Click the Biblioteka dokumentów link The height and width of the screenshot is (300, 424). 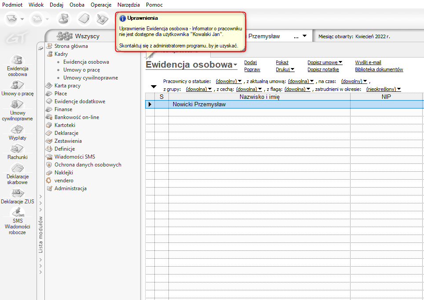(x=379, y=69)
